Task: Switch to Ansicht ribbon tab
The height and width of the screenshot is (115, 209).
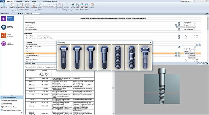Action: pos(27,1)
